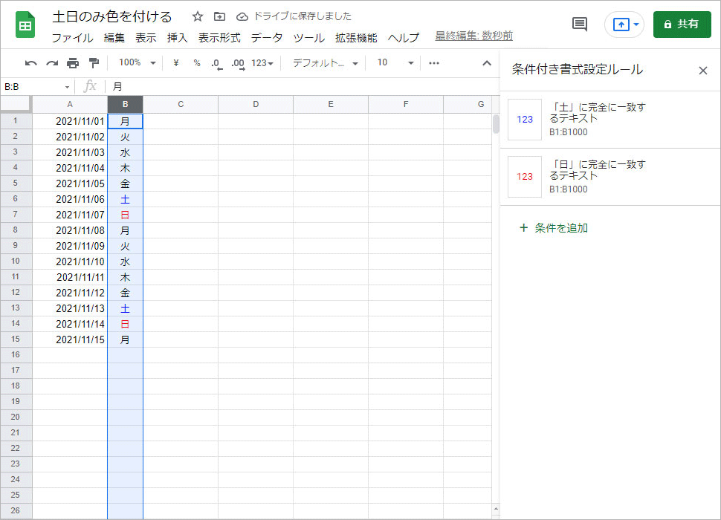
Task: Click the green 共有 share button
Action: click(682, 25)
